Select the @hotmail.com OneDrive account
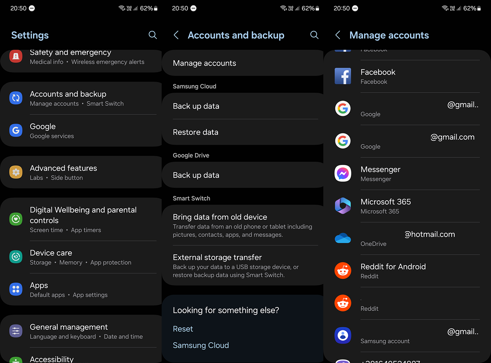This screenshot has height=363, width=491. tap(407, 238)
